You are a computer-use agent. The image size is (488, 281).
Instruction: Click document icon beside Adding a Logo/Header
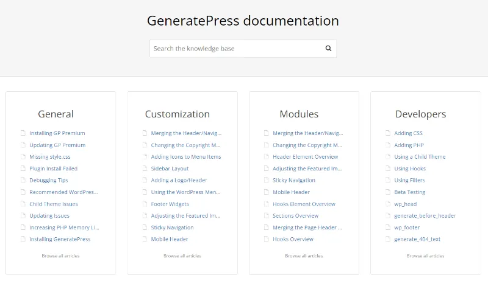pos(145,180)
